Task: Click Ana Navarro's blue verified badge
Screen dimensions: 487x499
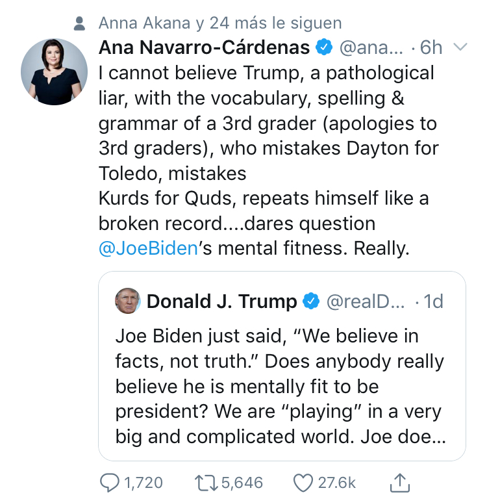Action: [x=324, y=47]
